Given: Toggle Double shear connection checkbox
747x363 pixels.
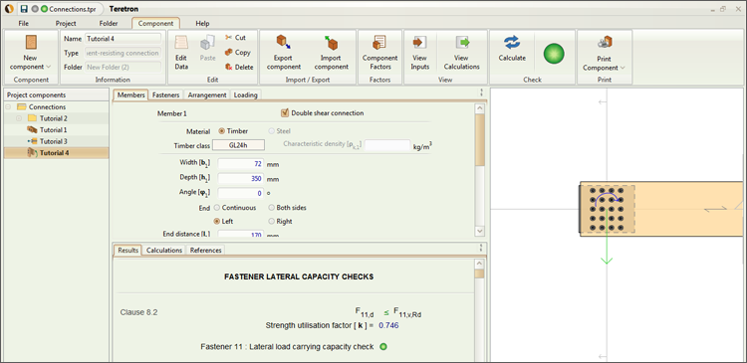Looking at the screenshot, I should pyautogui.click(x=285, y=112).
